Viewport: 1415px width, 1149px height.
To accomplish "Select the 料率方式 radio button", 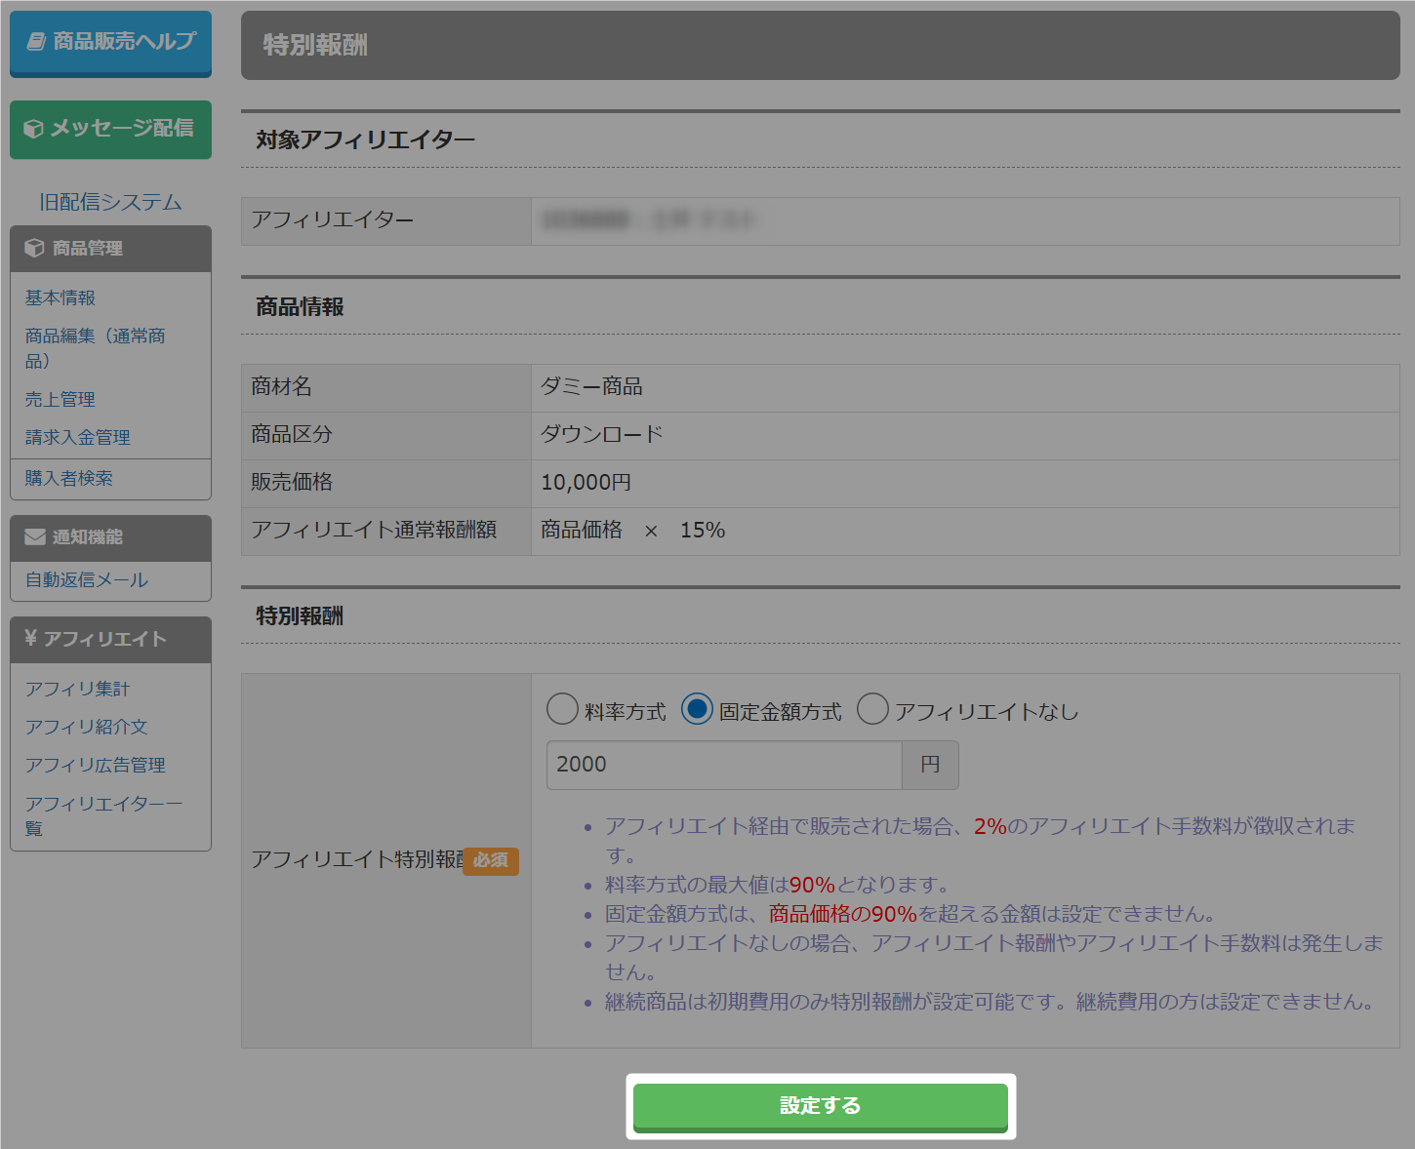I will (563, 709).
